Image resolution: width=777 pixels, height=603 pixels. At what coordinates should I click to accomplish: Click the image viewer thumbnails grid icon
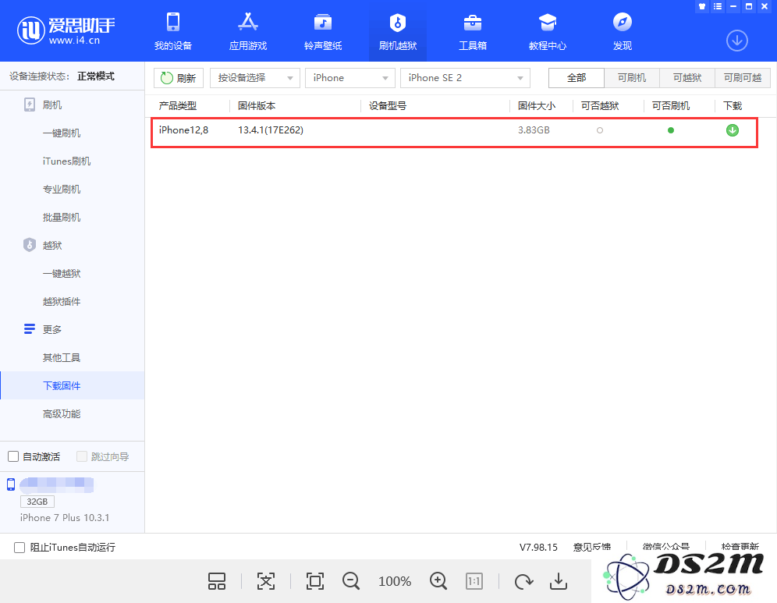(x=217, y=581)
